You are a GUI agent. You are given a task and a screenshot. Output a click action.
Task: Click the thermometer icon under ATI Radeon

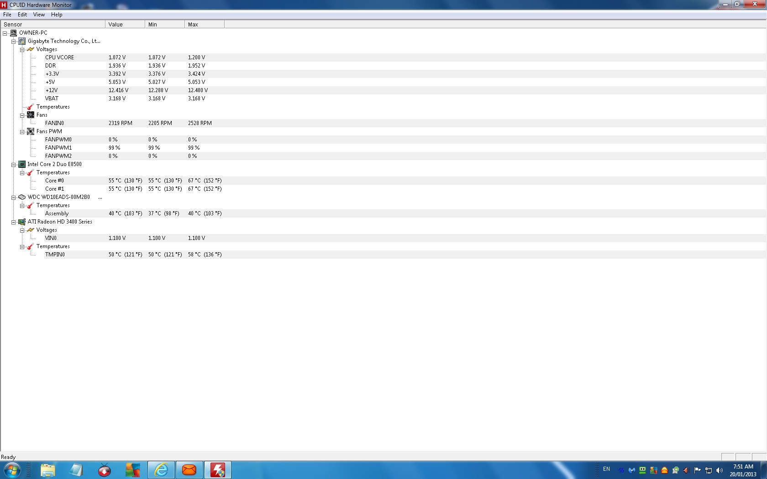pos(31,246)
